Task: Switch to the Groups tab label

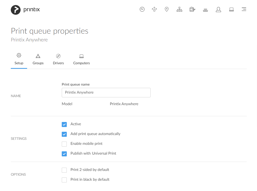Action: (x=38, y=63)
